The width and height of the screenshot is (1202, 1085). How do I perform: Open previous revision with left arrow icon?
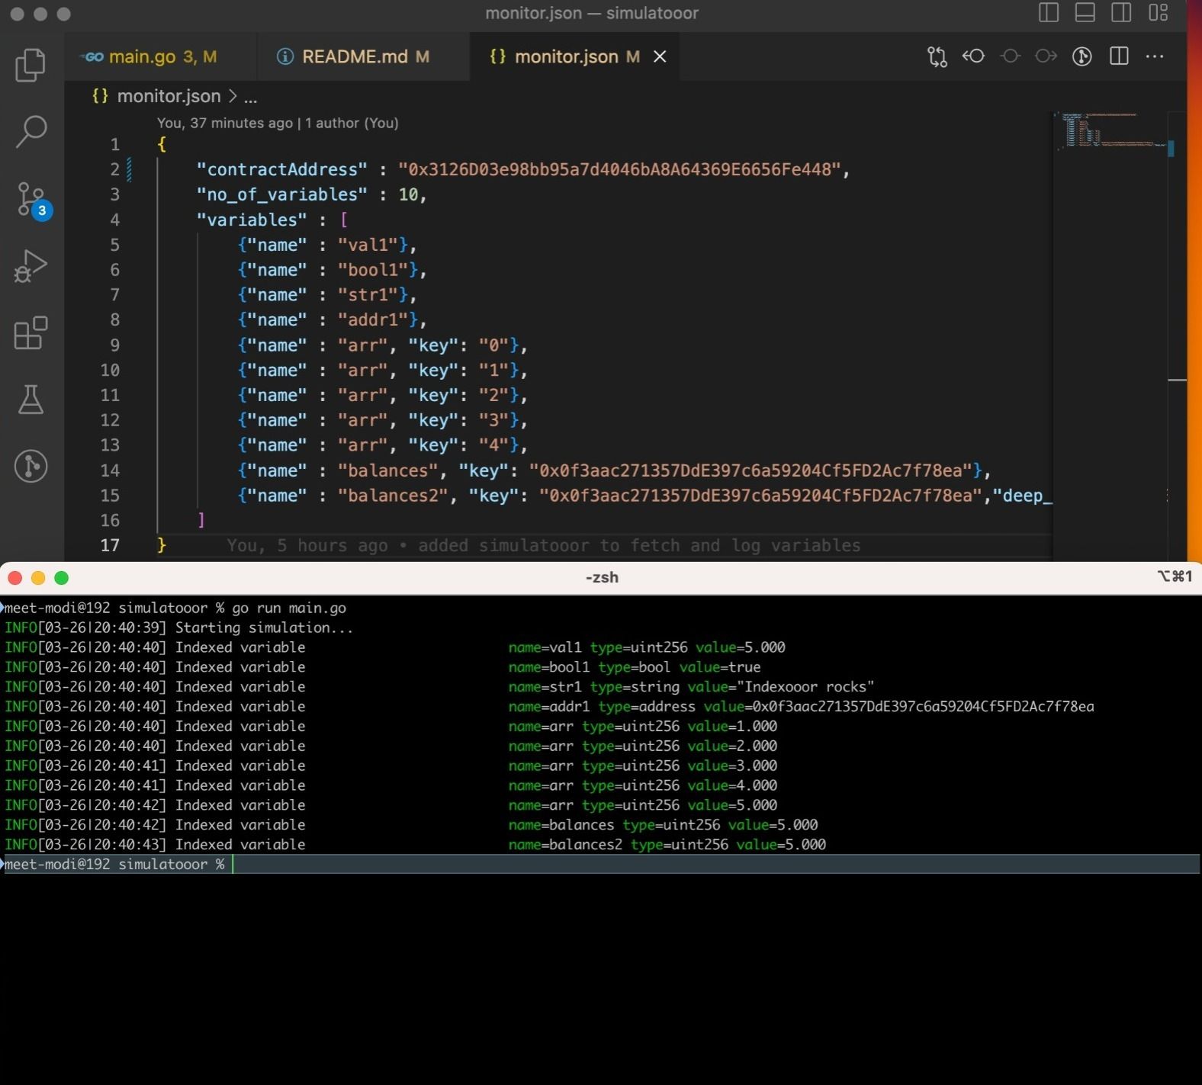click(x=973, y=56)
